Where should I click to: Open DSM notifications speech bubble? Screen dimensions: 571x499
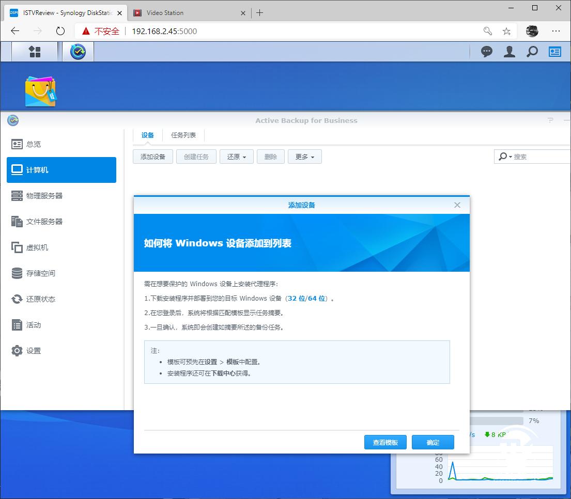tap(486, 52)
